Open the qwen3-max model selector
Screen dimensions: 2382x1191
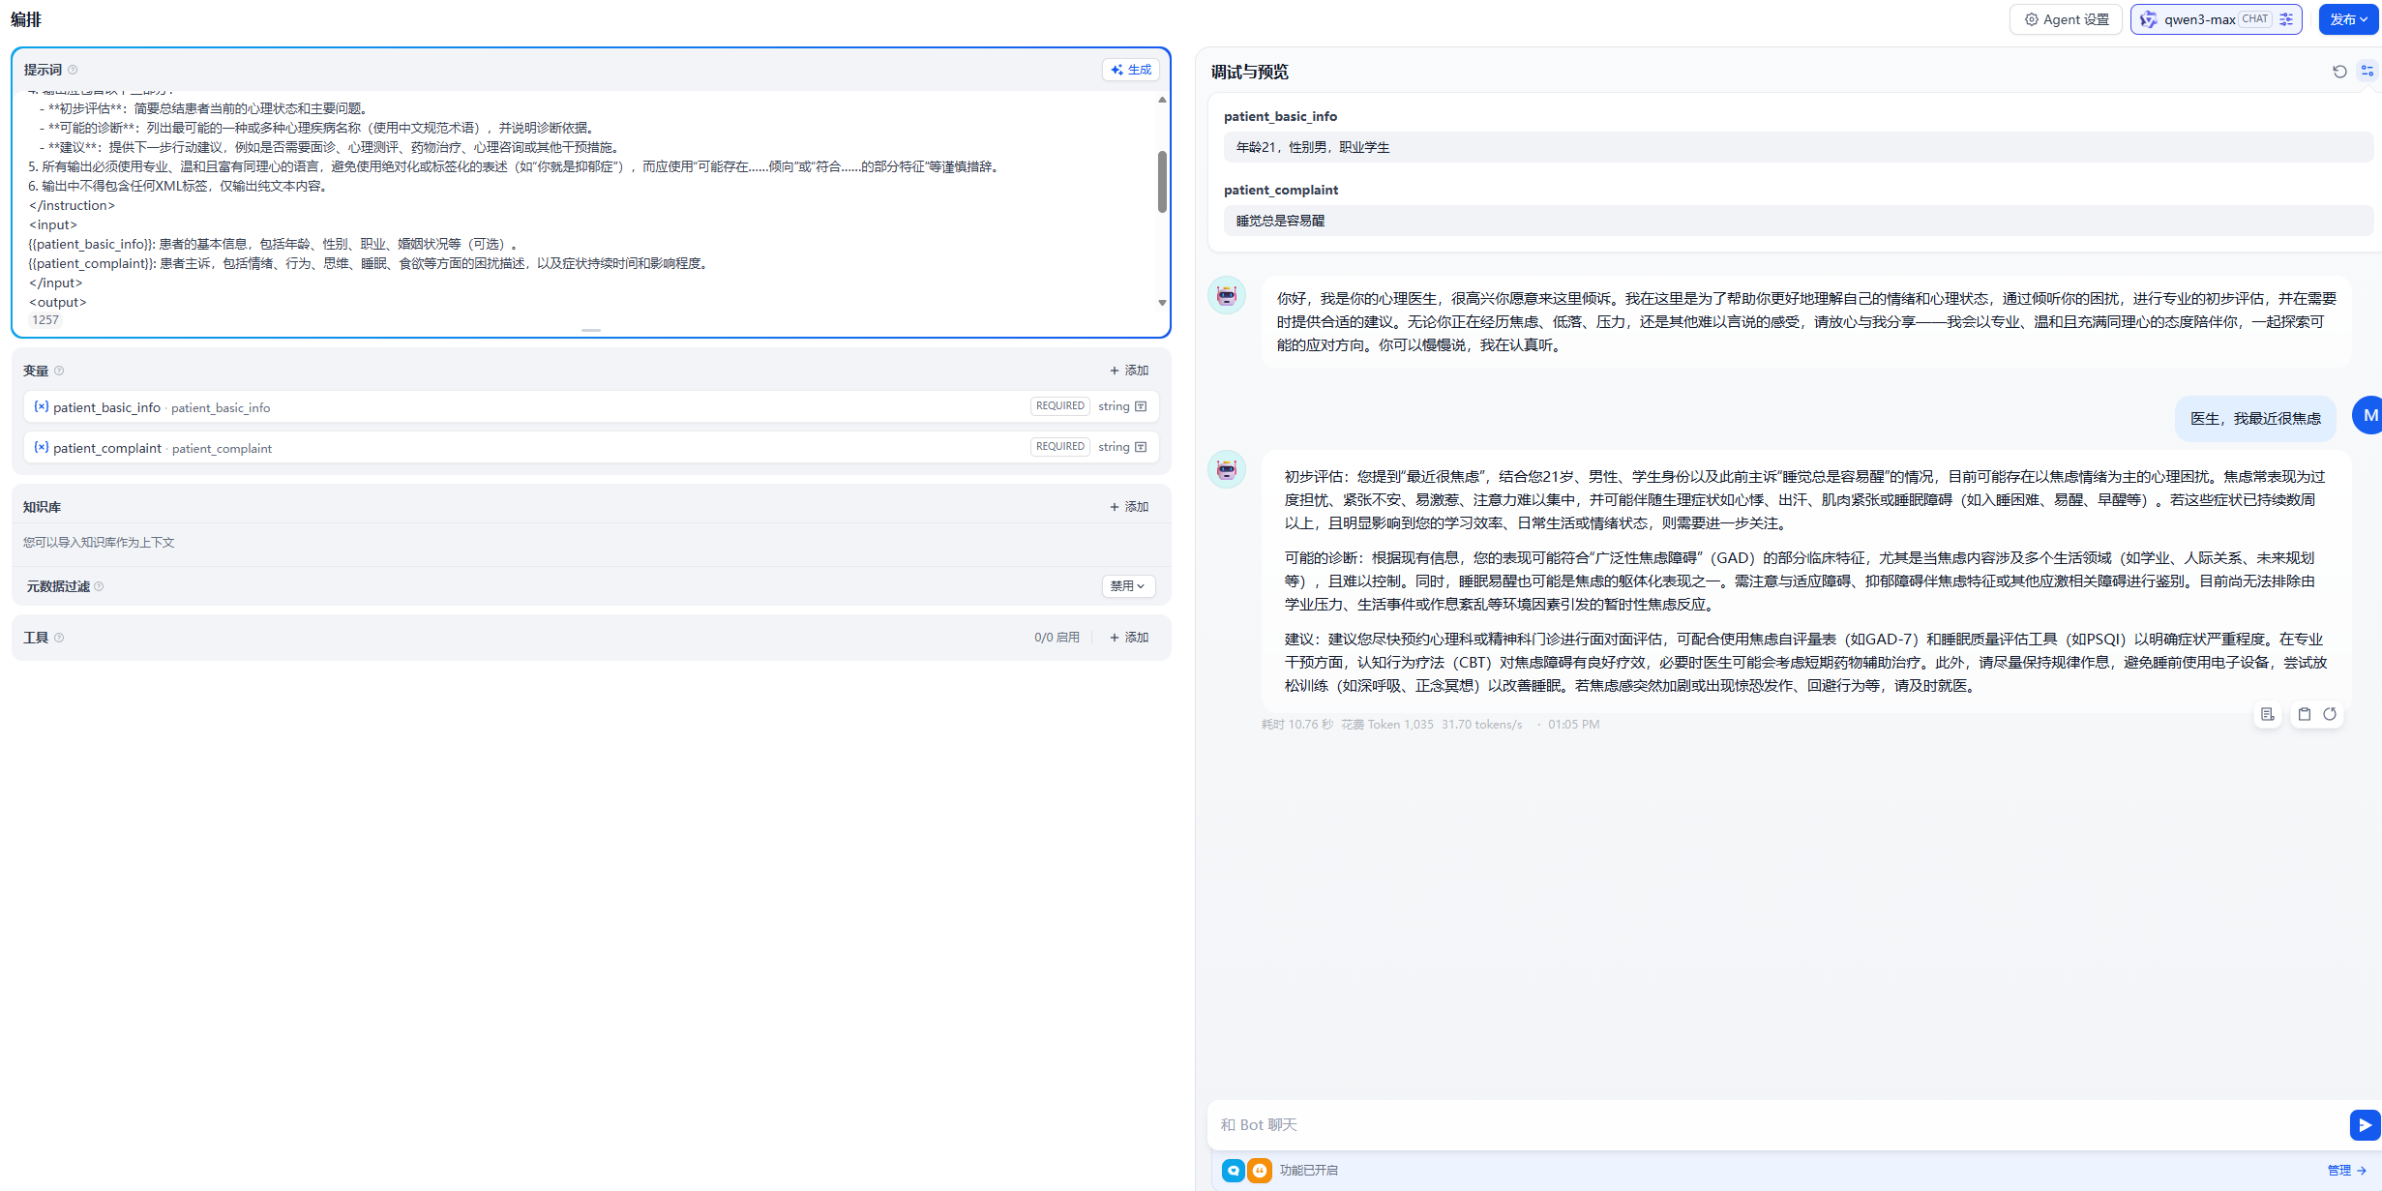(x=2198, y=19)
